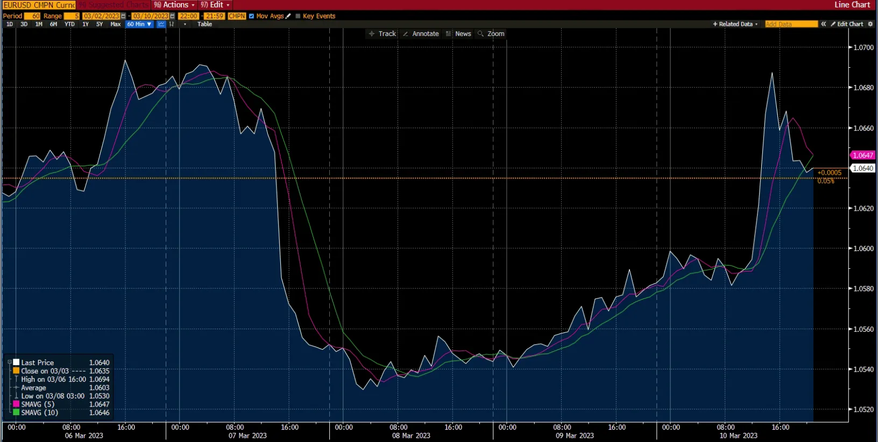Click the EURUSD CMPN Curncy ticker field
Image resolution: width=878 pixels, height=442 pixels.
click(39, 5)
